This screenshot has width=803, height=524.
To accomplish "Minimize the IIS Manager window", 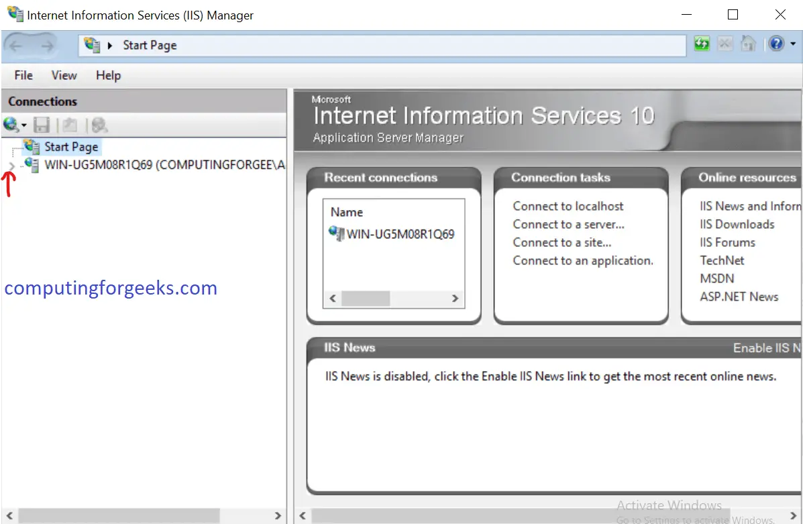I will [686, 14].
